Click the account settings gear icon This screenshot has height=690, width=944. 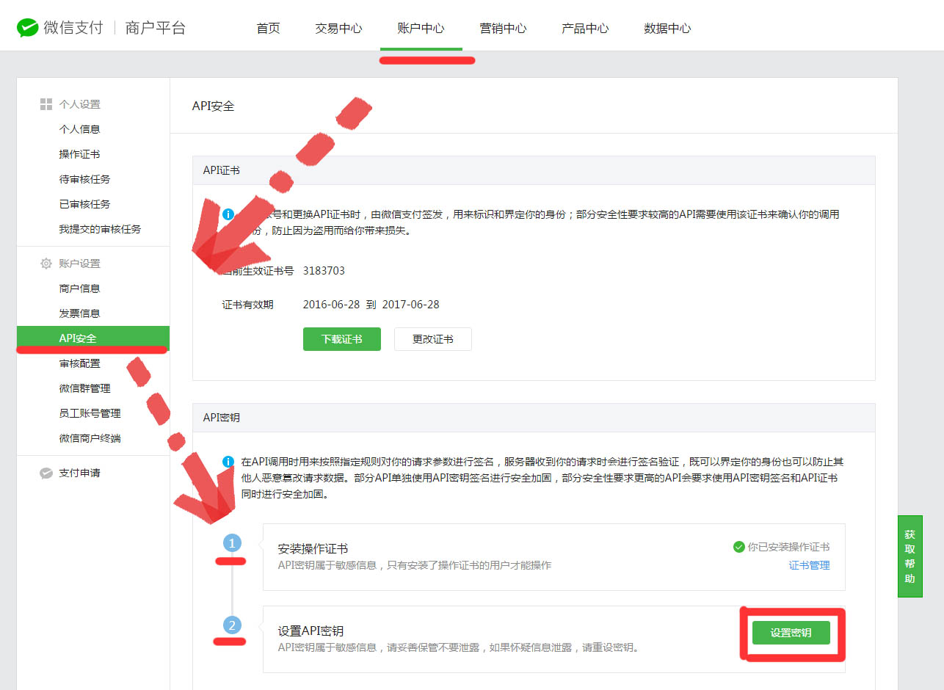tap(46, 264)
